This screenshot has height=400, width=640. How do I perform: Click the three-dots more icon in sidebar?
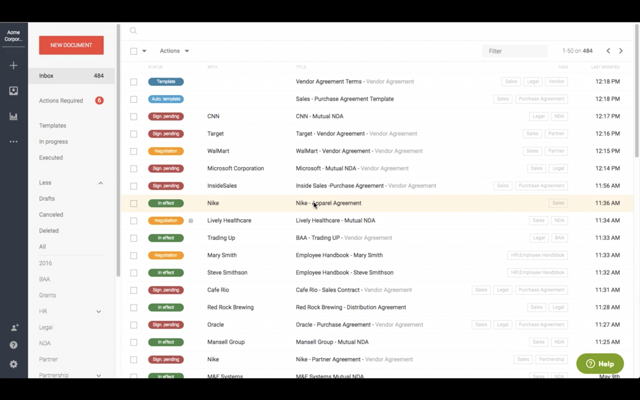(x=13, y=142)
